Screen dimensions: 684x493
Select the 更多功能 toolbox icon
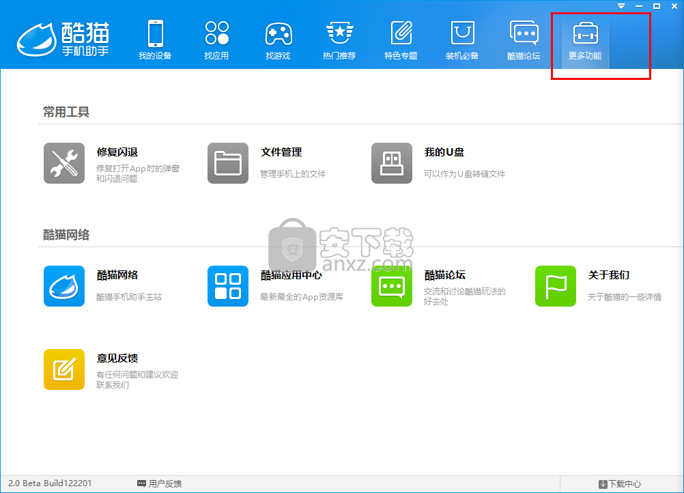coord(586,33)
